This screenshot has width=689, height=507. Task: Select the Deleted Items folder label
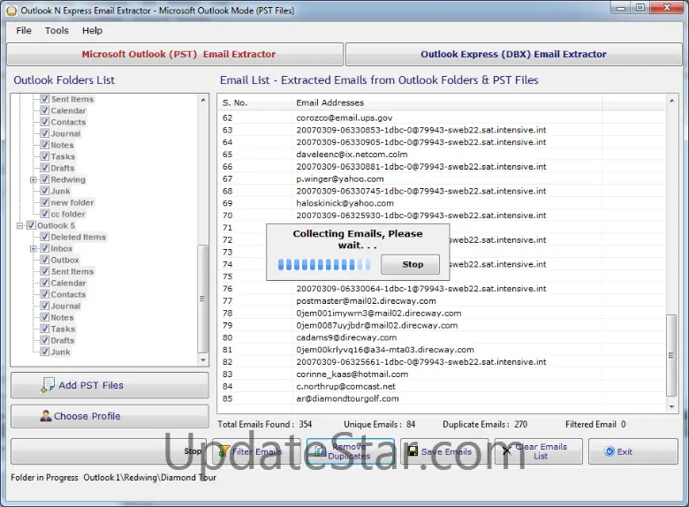[79, 237]
